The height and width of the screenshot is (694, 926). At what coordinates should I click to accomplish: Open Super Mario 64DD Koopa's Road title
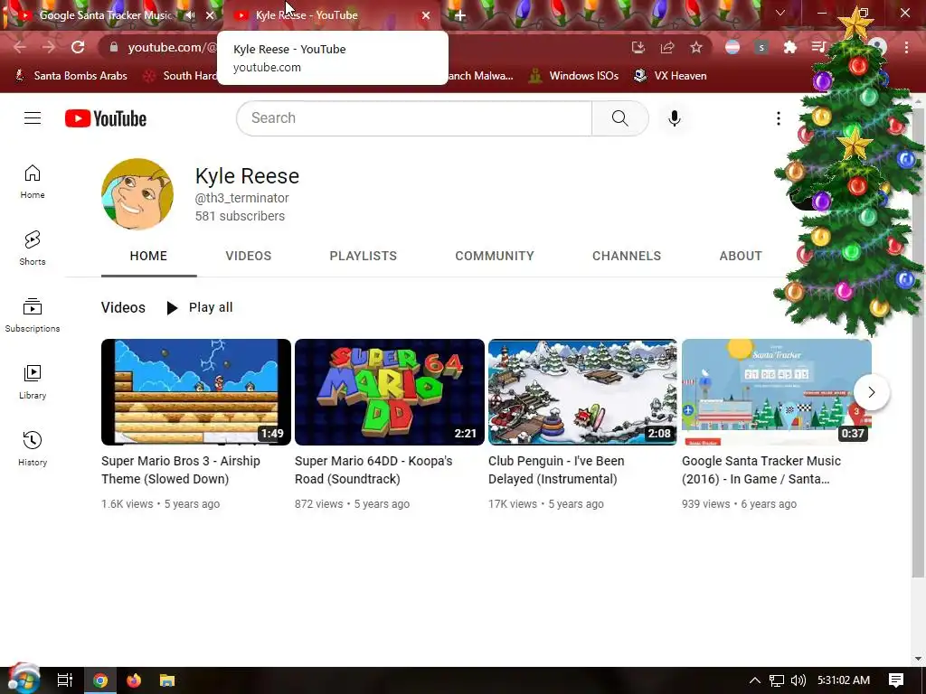(x=373, y=470)
